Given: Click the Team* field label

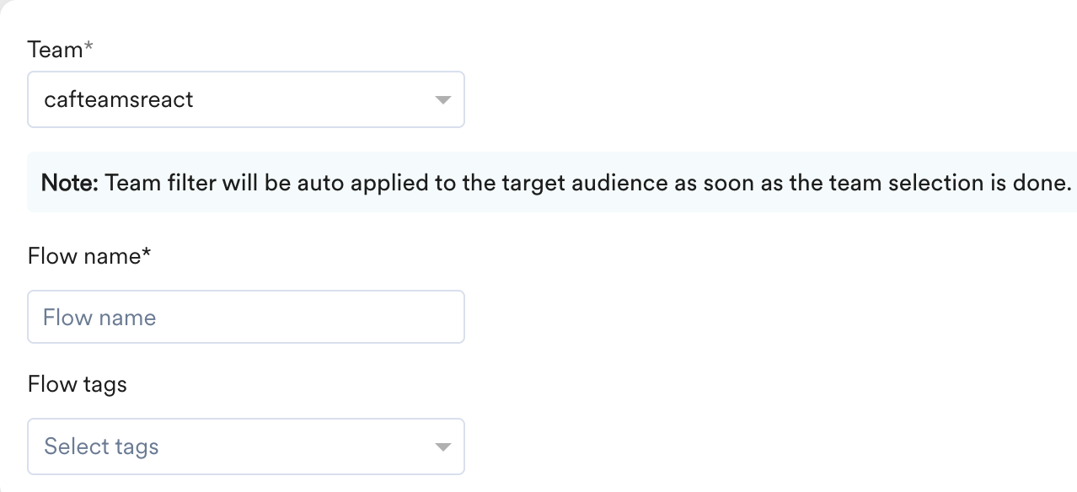Looking at the screenshot, I should 60,50.
